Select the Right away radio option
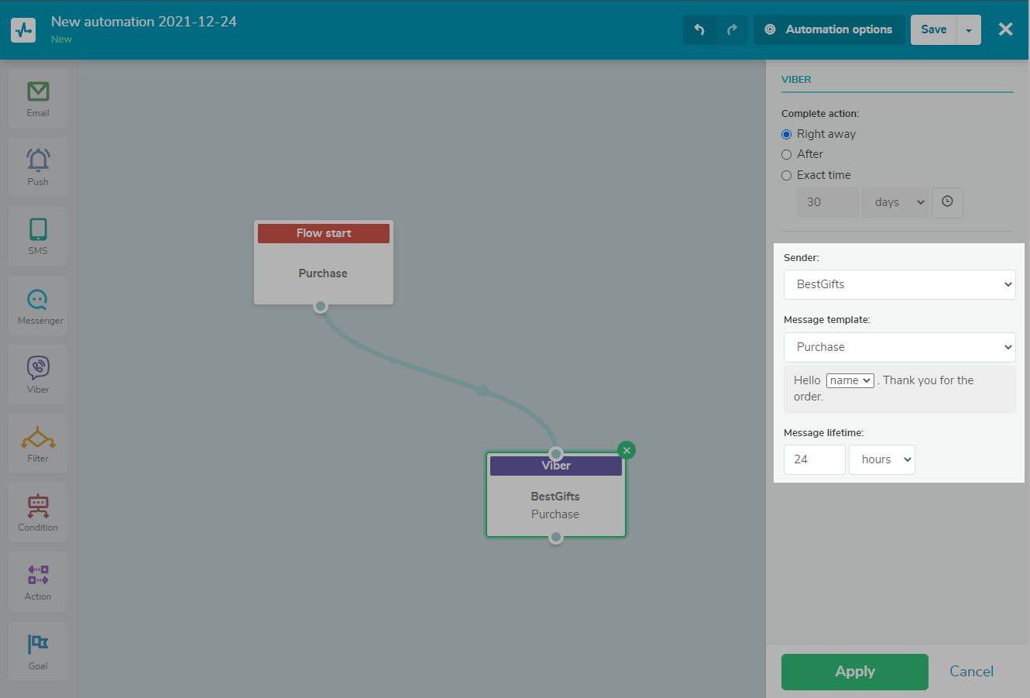Screen dimensions: 1030x698 [x=787, y=134]
